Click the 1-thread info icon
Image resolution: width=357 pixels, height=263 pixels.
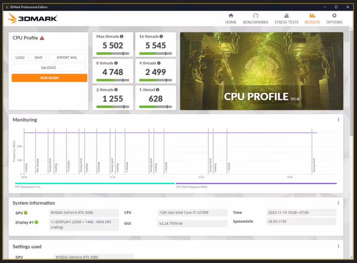click(158, 90)
